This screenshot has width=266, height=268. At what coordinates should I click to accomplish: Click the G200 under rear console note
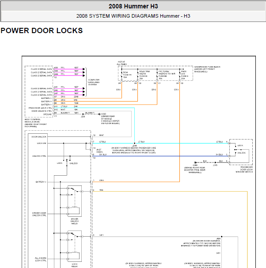pyautogui.click(x=110, y=119)
